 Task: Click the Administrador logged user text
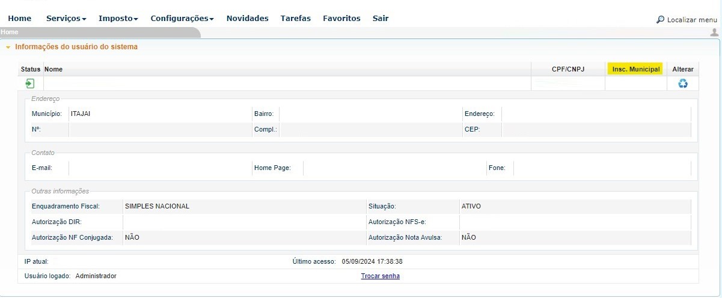96,276
